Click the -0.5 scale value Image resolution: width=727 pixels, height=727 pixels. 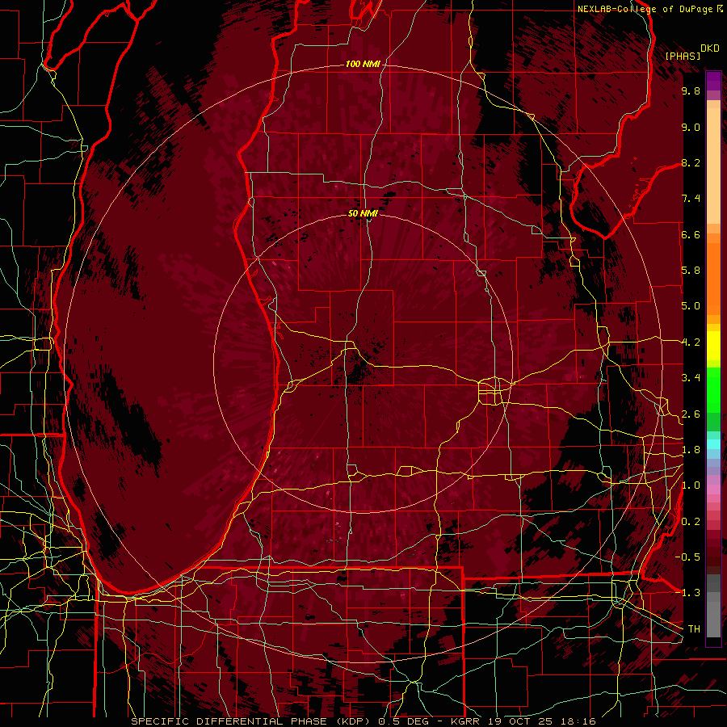(688, 557)
